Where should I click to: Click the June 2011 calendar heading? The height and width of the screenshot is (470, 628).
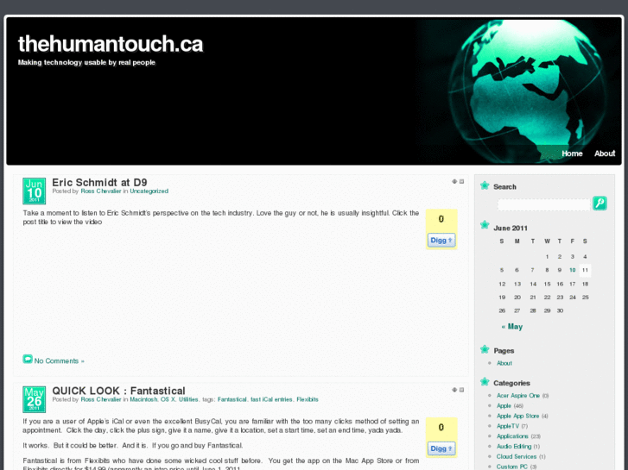point(511,228)
